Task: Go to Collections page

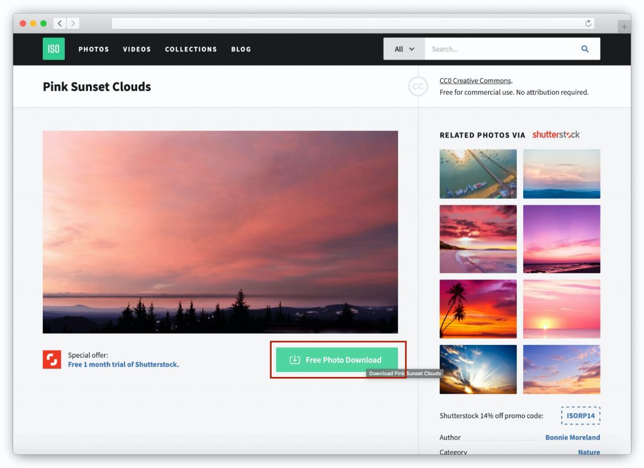Action: [191, 49]
